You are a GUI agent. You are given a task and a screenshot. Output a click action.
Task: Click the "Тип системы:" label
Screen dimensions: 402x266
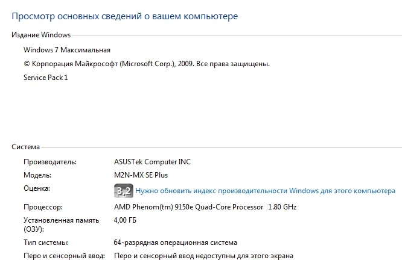(x=46, y=243)
